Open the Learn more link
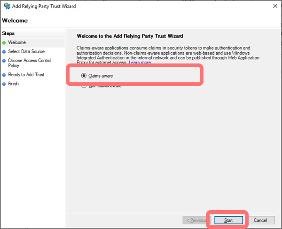 click(x=140, y=63)
